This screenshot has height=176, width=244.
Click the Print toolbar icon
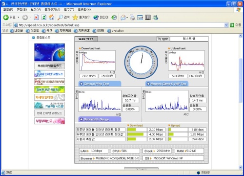coord(132,18)
